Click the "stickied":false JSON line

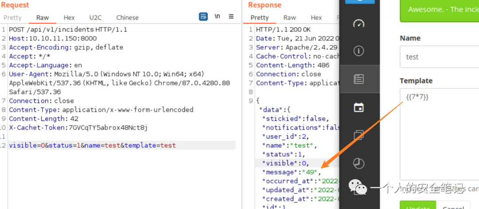point(296,119)
